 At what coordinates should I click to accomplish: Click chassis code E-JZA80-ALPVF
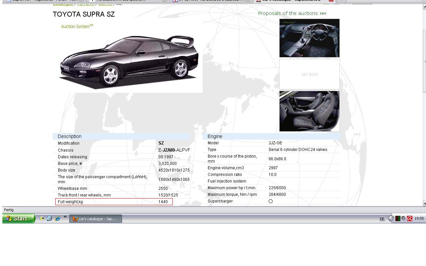click(174, 150)
